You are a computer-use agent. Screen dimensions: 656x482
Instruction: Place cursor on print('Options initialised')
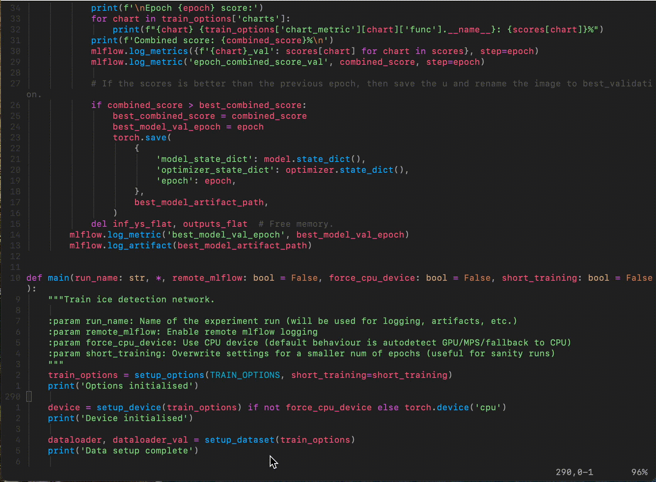(123, 386)
